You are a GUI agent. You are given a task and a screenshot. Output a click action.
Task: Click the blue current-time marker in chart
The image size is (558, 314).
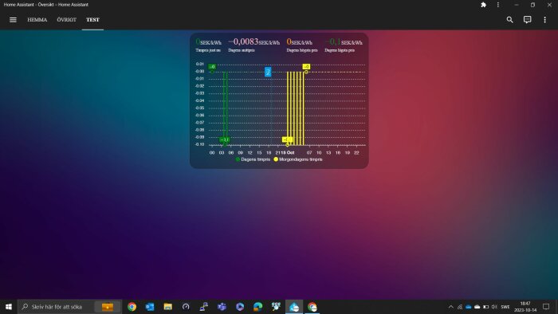point(268,72)
